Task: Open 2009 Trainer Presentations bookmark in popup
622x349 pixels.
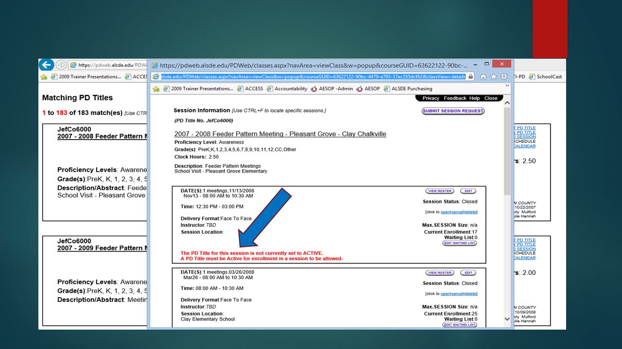Action: (198, 89)
